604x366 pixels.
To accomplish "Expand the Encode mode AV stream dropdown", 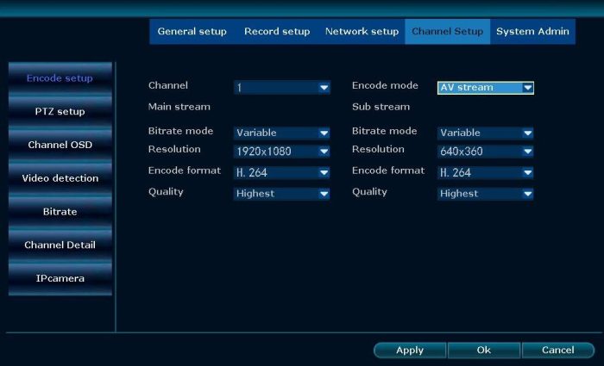I will coord(486,87).
